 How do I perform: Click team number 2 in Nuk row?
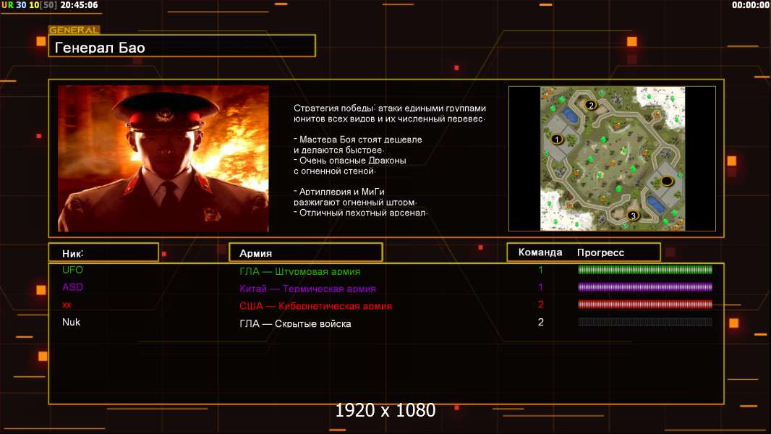point(541,322)
